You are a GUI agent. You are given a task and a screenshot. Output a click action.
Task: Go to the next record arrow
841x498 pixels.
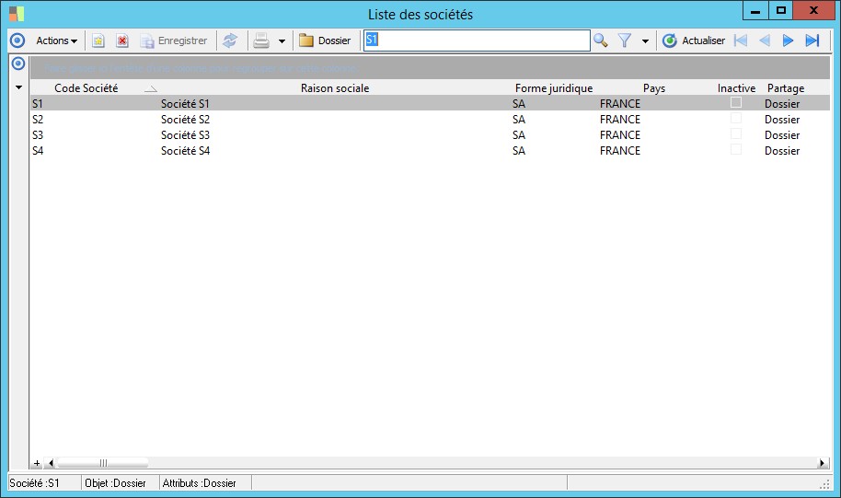pyautogui.click(x=788, y=41)
